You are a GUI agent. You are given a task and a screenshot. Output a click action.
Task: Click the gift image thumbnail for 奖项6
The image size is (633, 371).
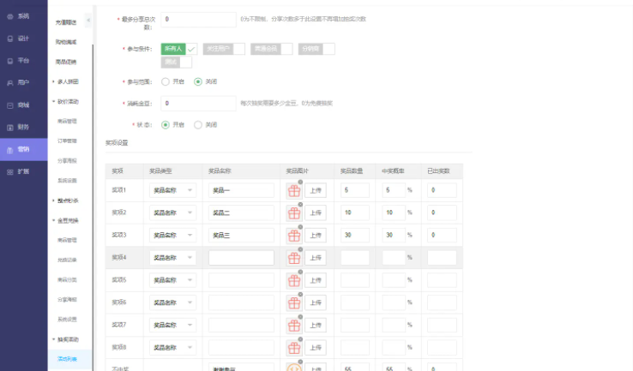294,302
